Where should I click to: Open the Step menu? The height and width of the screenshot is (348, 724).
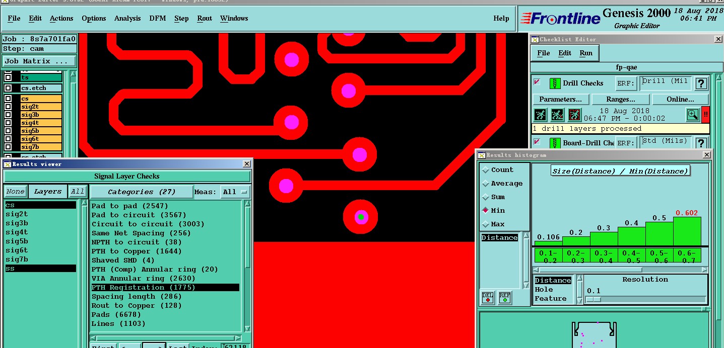[x=181, y=18]
